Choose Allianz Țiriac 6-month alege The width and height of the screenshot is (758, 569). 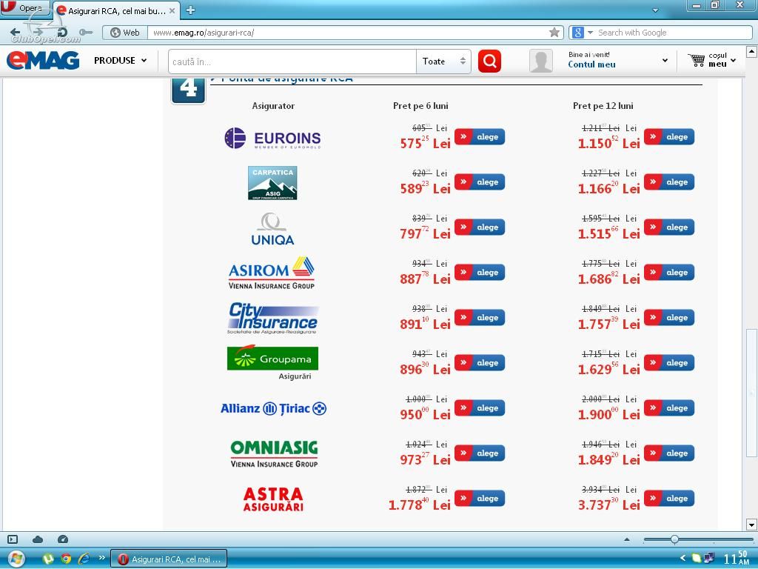[480, 408]
